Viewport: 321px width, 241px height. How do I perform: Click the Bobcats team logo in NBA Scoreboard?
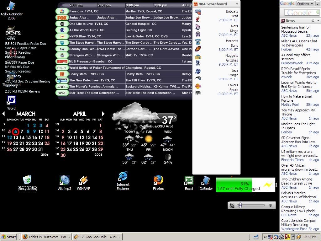(198, 12)
